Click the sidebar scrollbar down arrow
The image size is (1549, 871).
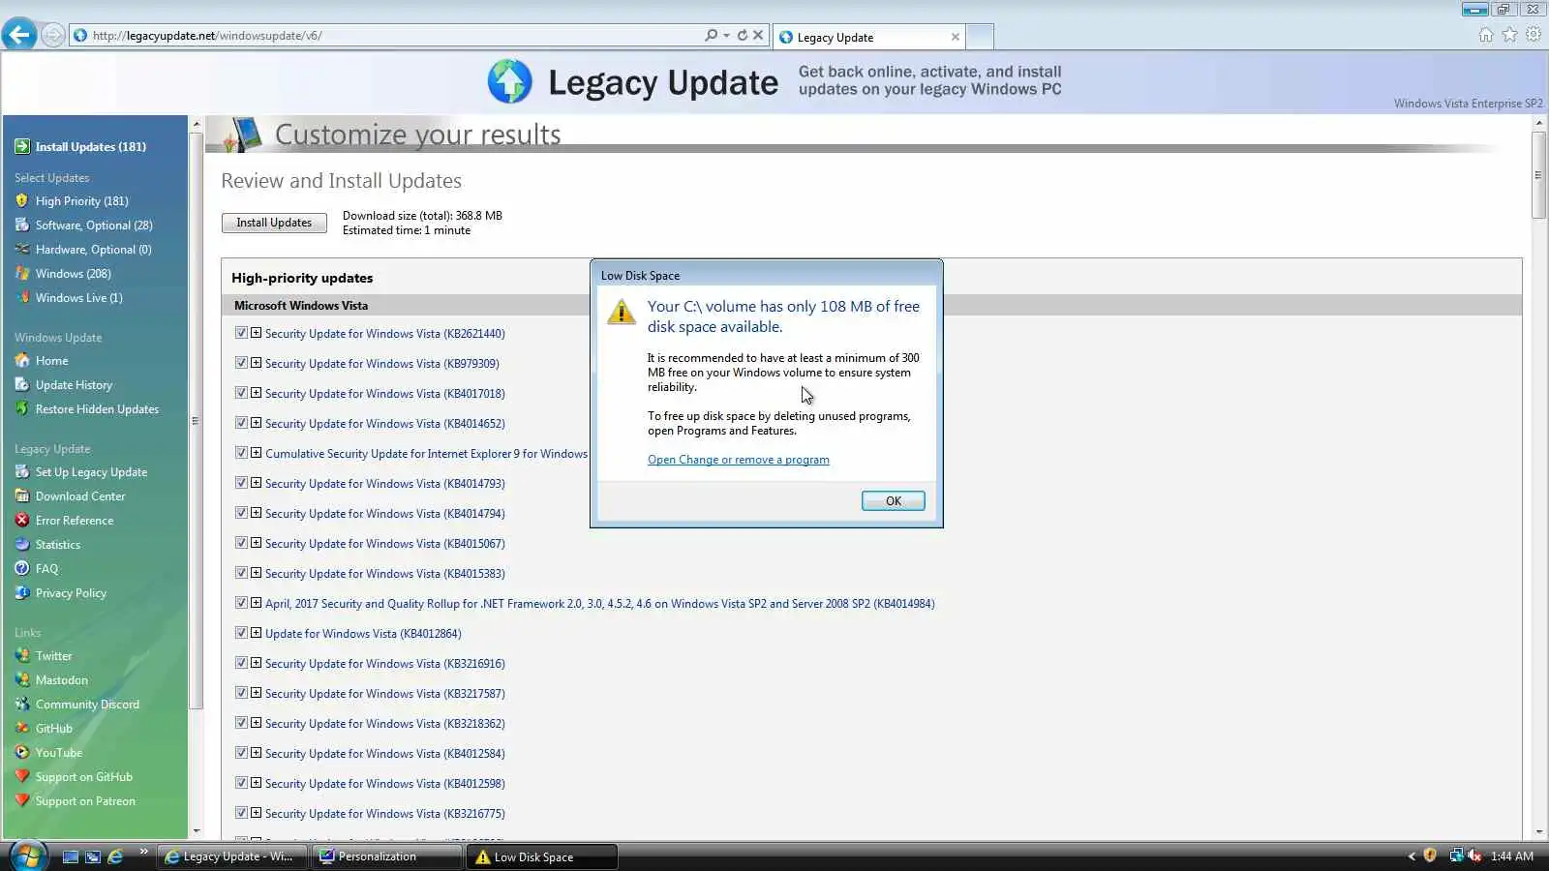point(197,830)
